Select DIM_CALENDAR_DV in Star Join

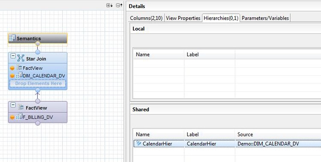pyautogui.click(x=44, y=76)
